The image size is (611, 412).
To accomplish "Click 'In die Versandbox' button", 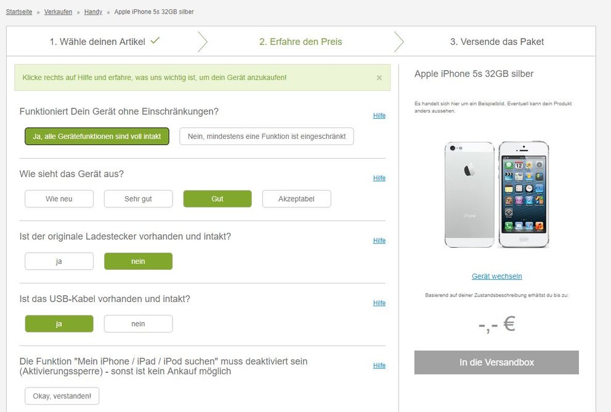I will 496,363.
